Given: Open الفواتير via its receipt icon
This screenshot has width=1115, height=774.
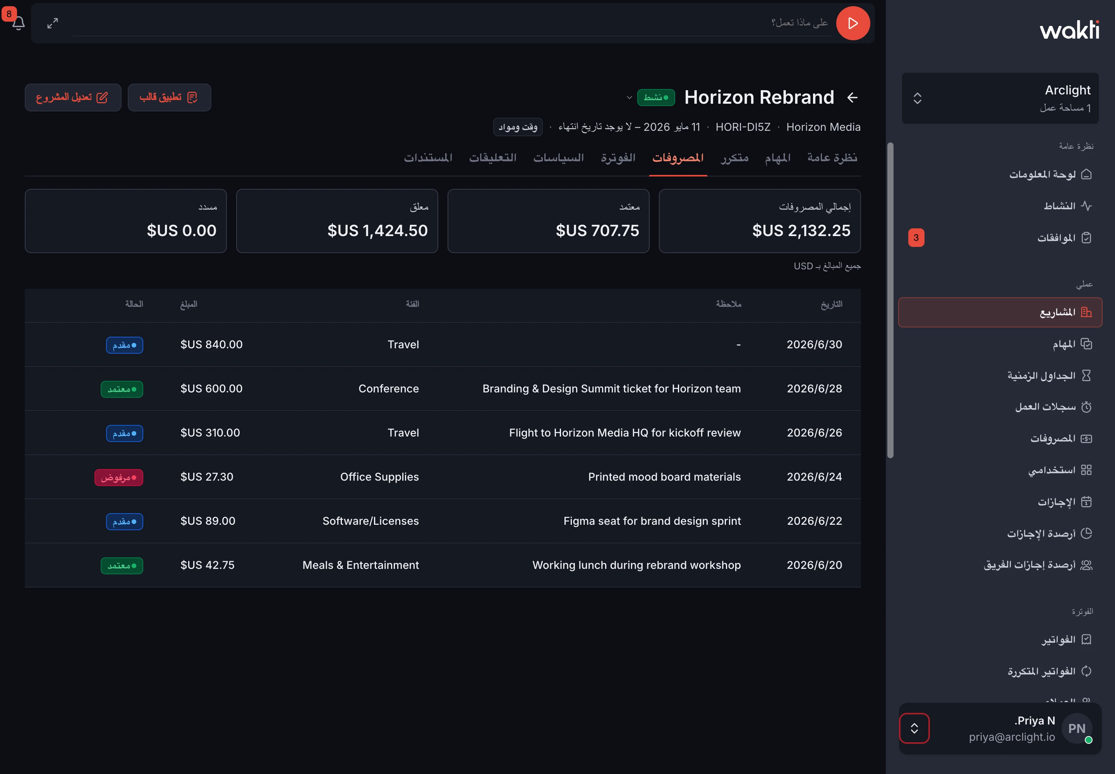Looking at the screenshot, I should tap(1086, 640).
